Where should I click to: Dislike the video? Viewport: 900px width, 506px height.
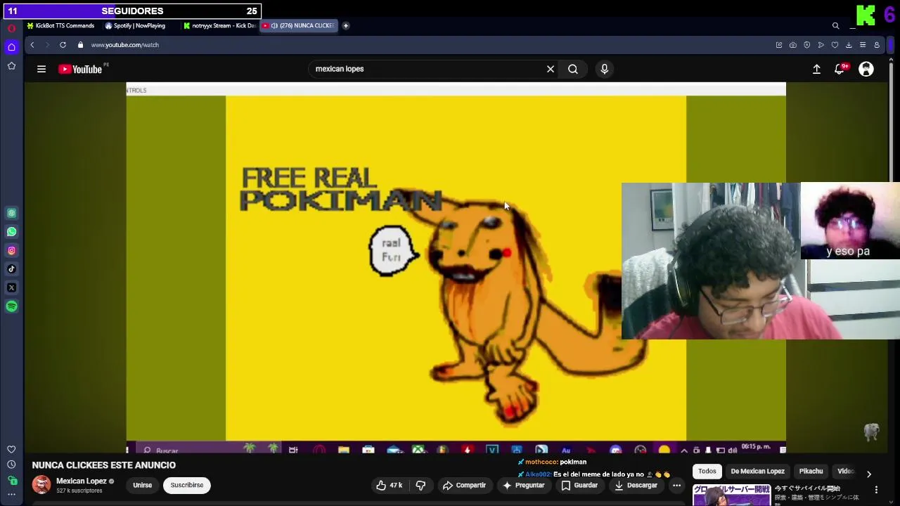coord(421,485)
